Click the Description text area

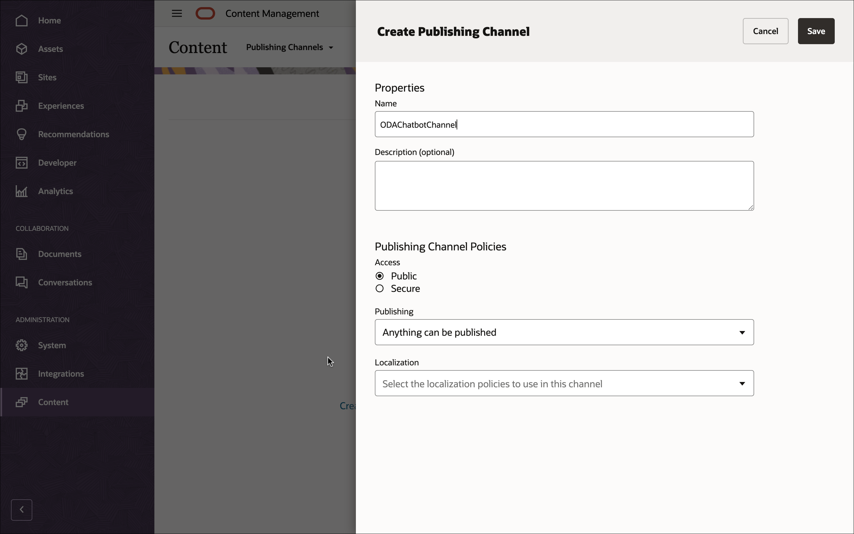[564, 186]
